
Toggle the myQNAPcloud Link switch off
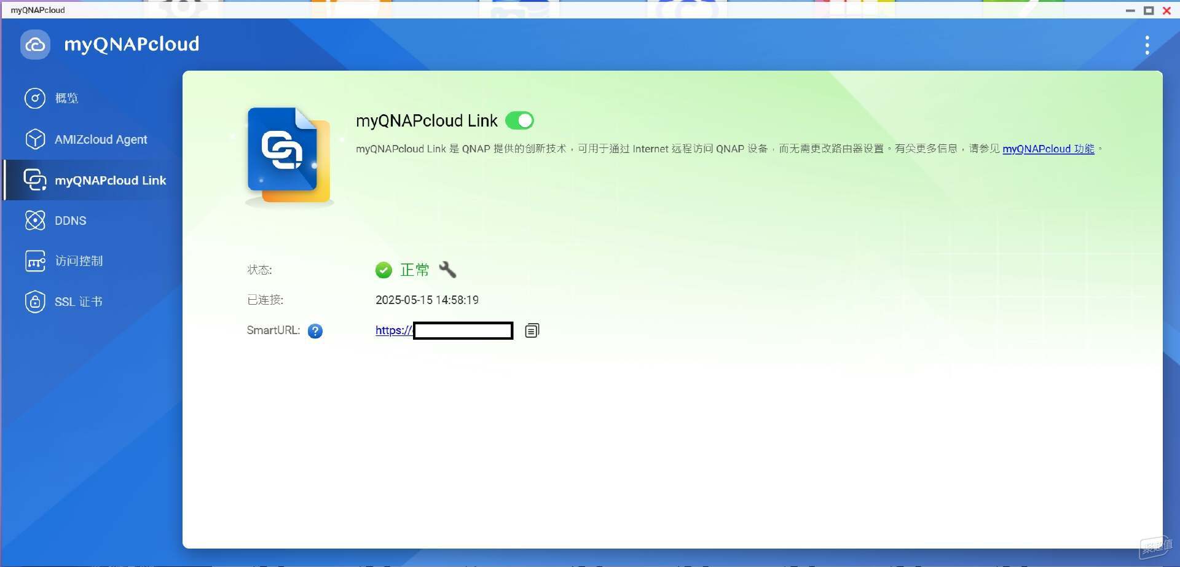pyautogui.click(x=519, y=120)
